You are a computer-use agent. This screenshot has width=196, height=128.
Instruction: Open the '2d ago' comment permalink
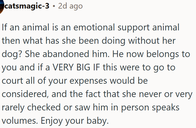[70, 6]
